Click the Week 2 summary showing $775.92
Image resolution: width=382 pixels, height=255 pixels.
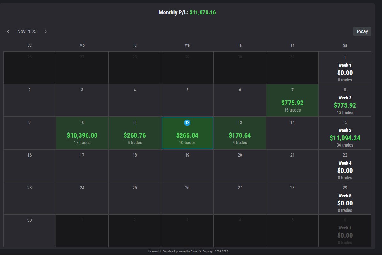345,100
